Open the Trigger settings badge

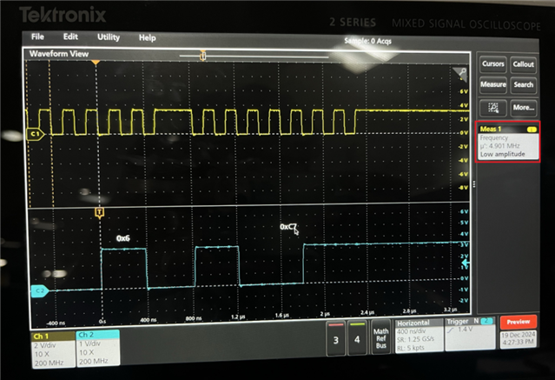tap(470, 334)
